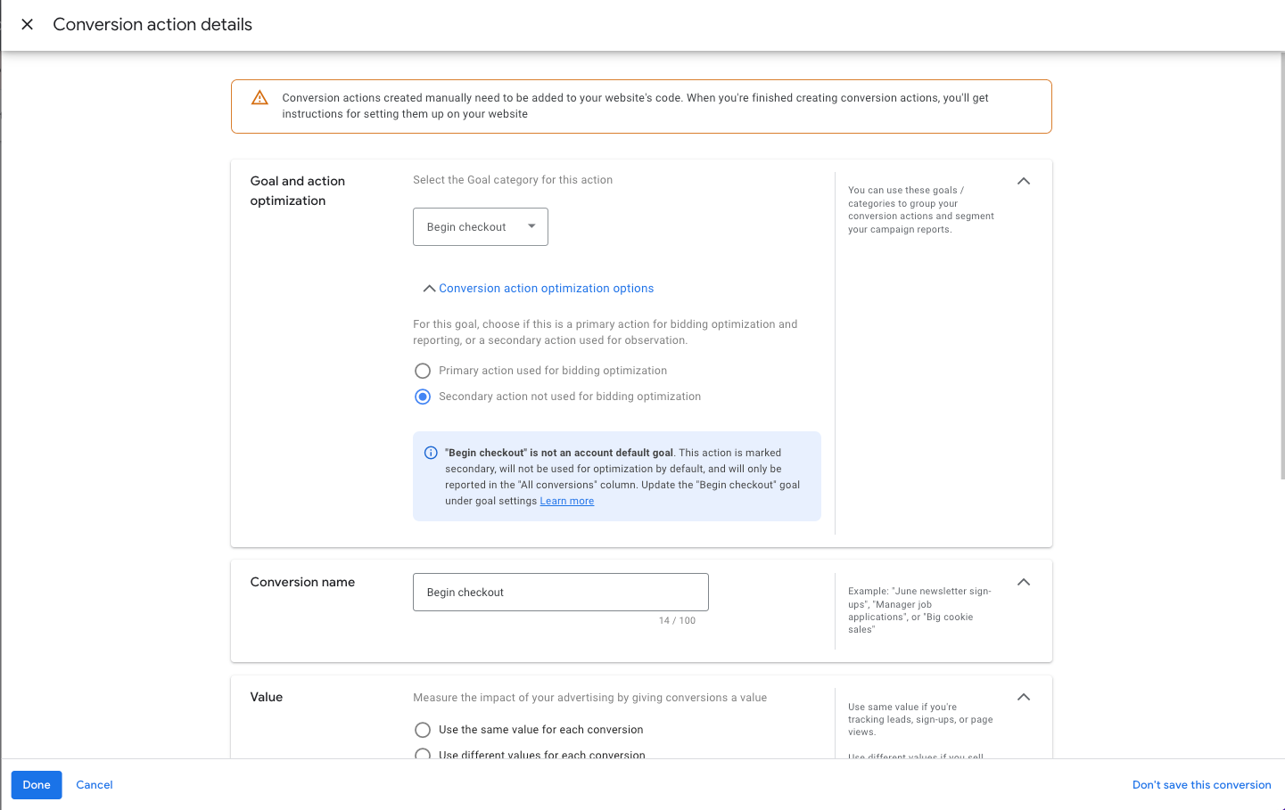Viewport: 1285px width, 810px height.
Task: Click the Cancel button
Action: pos(95,785)
